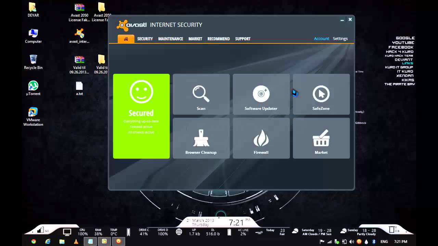This screenshot has height=246, width=438.
Task: Click the GOOGLE link in sidebar
Action: coord(405,38)
